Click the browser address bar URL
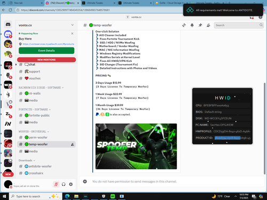Viewport: 267px width, 200px height. 65,10
